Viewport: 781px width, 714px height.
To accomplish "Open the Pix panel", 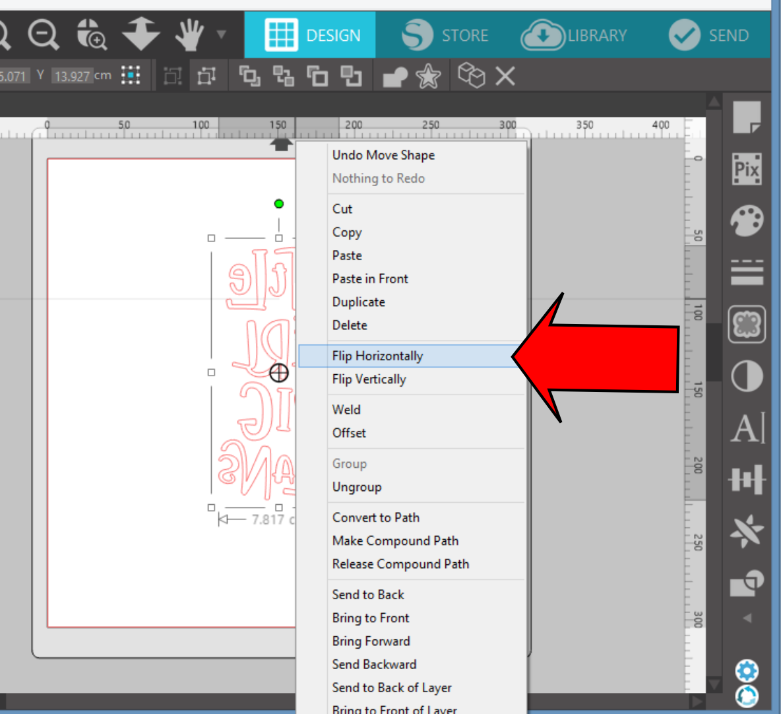I will (x=747, y=170).
